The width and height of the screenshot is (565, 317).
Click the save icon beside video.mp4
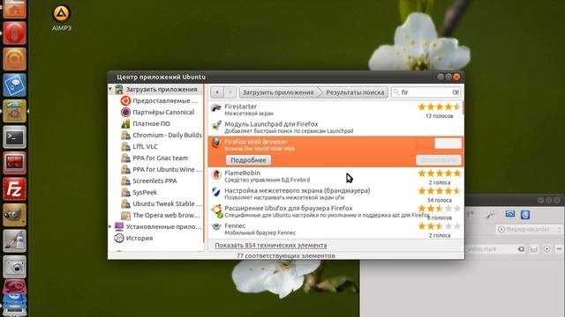point(533,249)
